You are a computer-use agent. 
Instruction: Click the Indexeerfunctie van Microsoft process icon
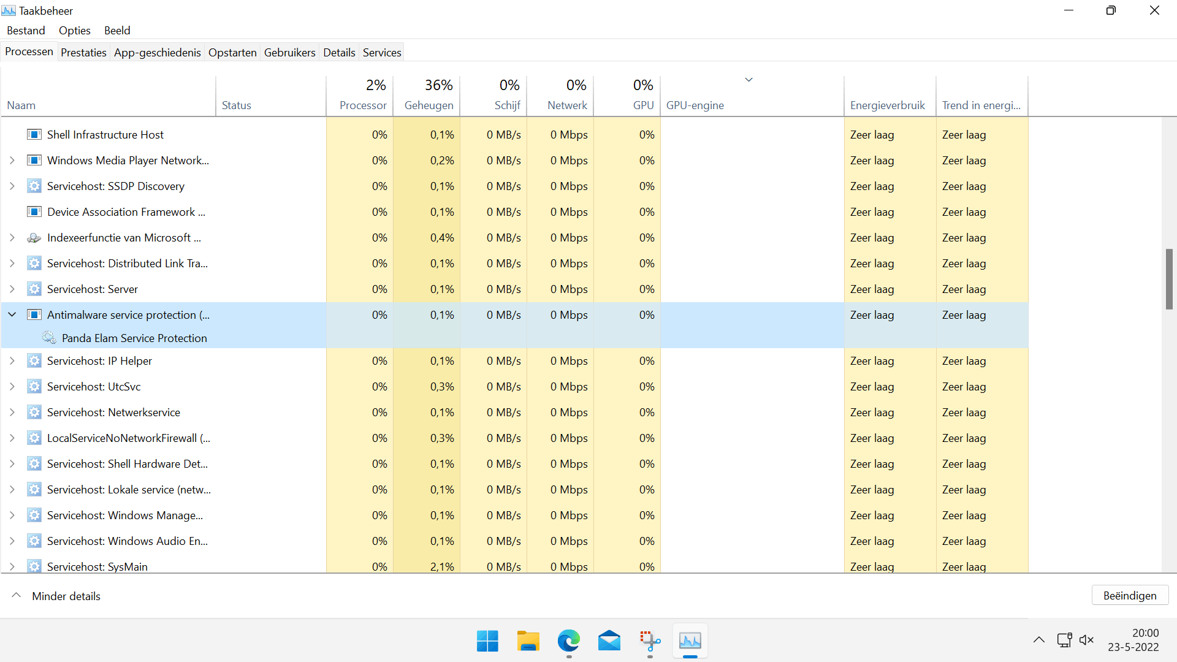click(34, 238)
